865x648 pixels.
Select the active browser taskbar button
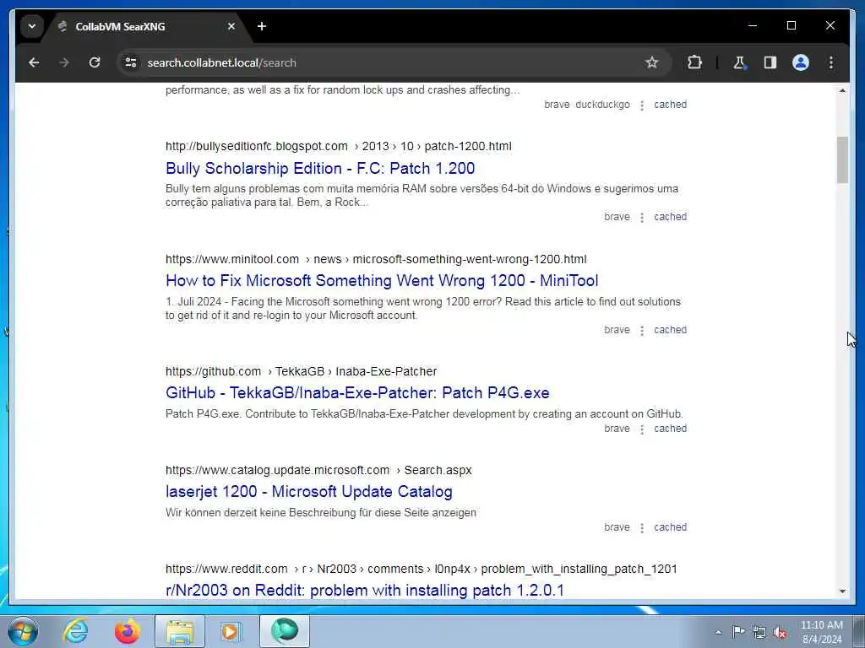[284, 631]
